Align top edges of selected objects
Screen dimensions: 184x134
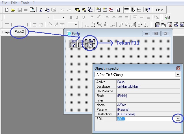point(121,25)
